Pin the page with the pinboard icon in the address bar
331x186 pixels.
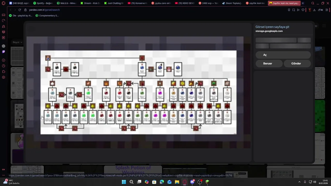pyautogui.click(x=289, y=10)
